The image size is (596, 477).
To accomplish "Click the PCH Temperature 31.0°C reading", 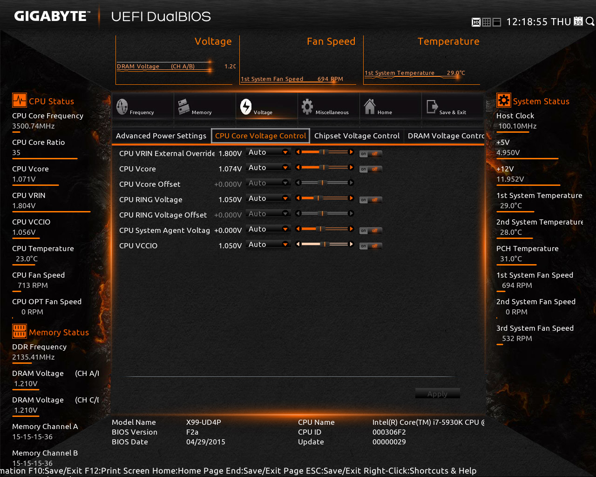I will [x=511, y=259].
